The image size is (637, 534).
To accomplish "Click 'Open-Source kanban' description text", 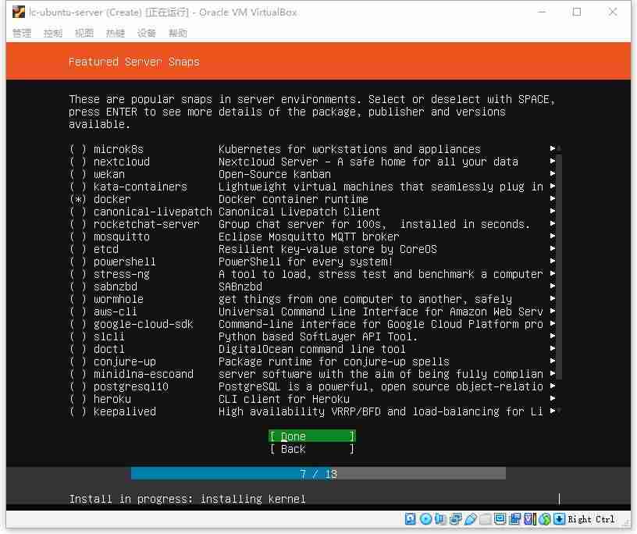I will (x=275, y=174).
